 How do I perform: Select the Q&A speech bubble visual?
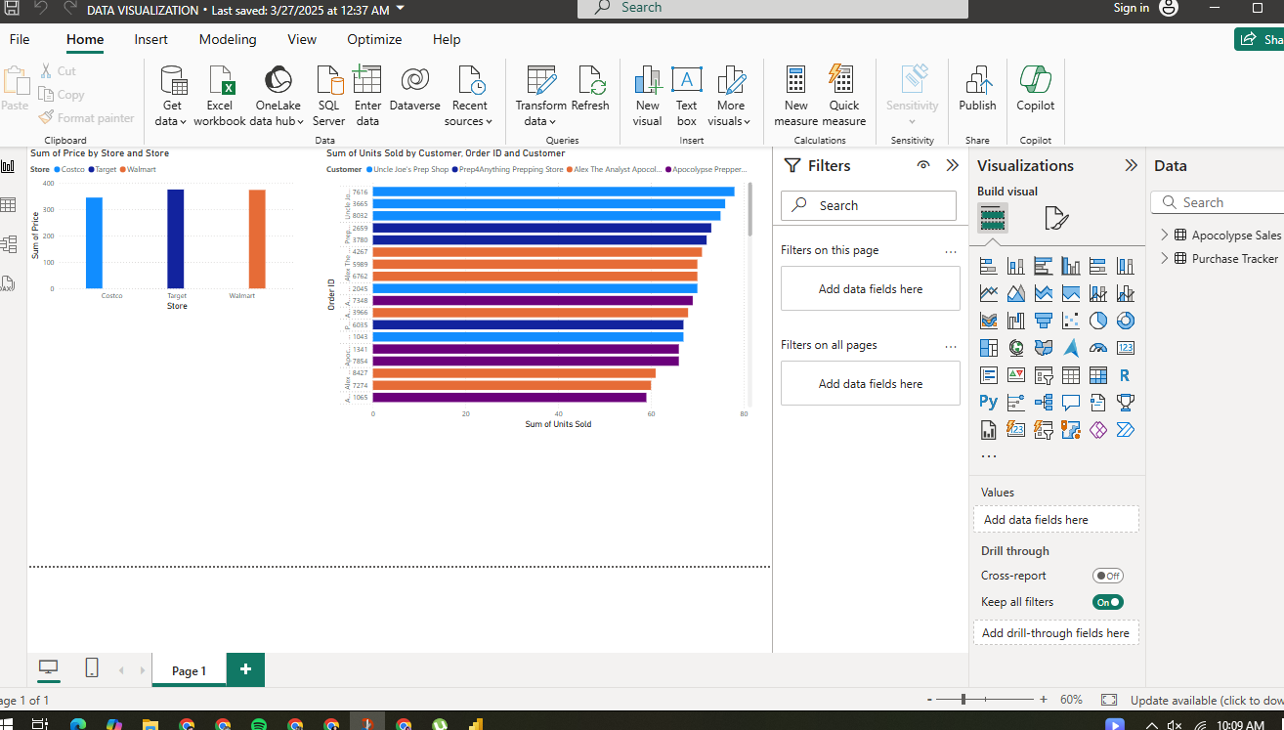click(1071, 403)
